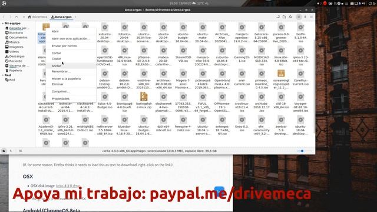Select the CorePlus-current.iso file icon
The width and height of the screenshot is (377, 212).
(x=300, y=73)
